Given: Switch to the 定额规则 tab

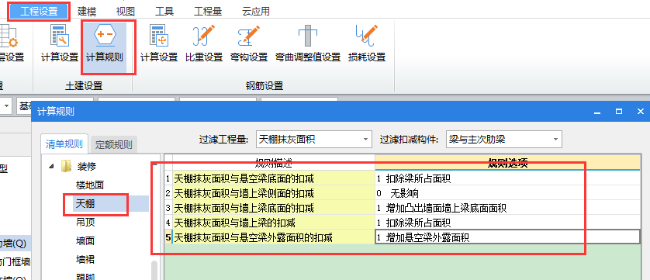Looking at the screenshot, I should tap(113, 145).
